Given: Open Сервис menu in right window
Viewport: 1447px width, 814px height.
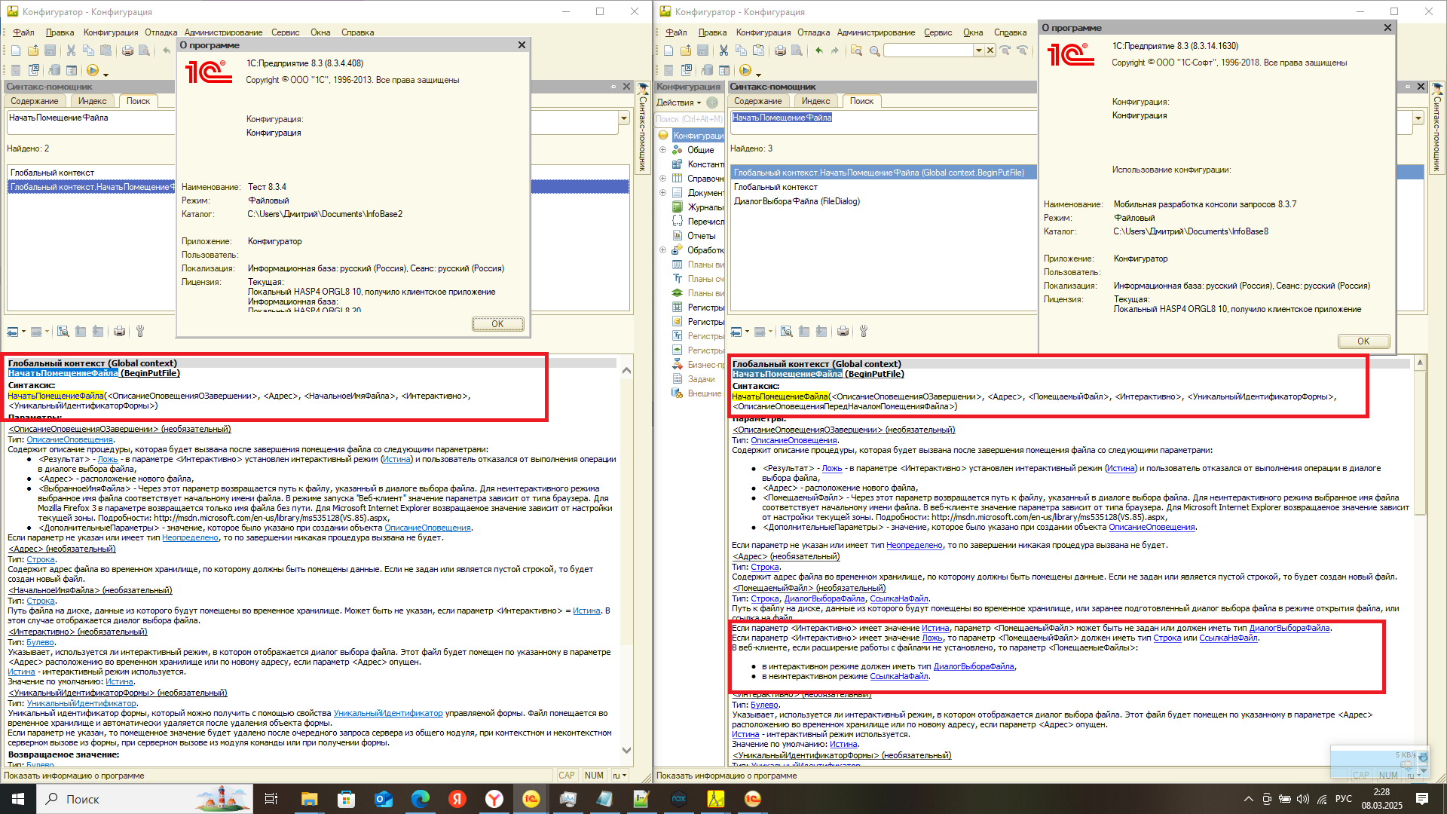Looking at the screenshot, I should pyautogui.click(x=938, y=32).
